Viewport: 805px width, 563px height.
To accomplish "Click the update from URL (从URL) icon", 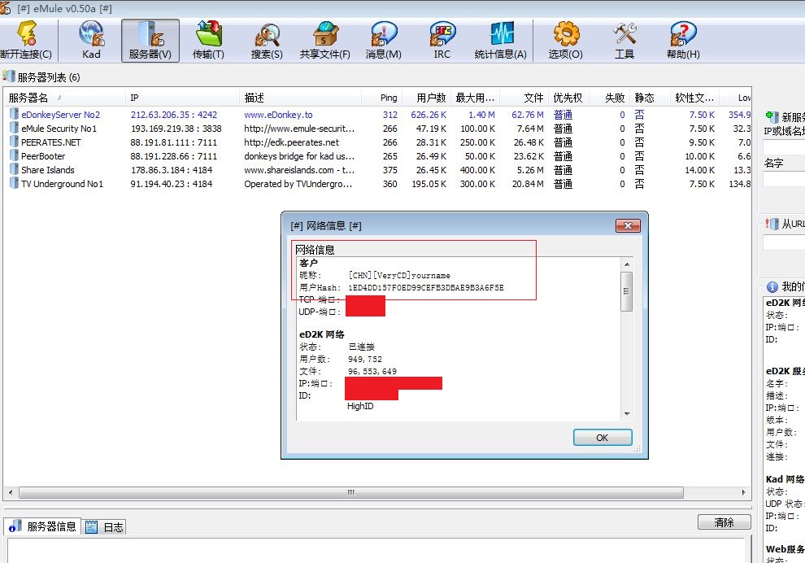I will [x=772, y=224].
